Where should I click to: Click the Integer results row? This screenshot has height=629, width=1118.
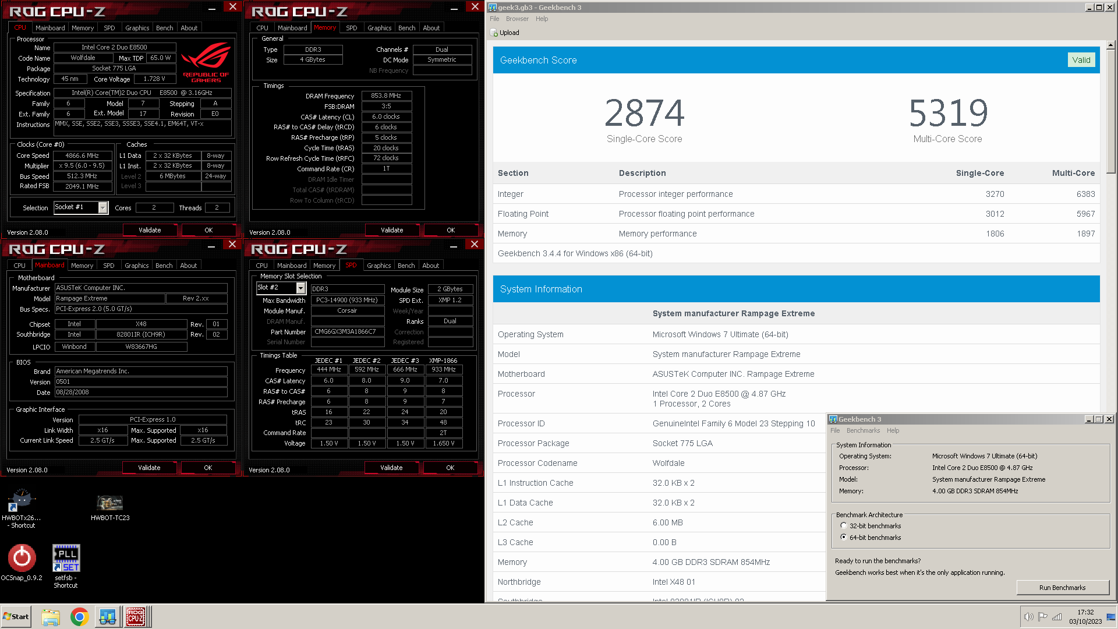(x=796, y=194)
